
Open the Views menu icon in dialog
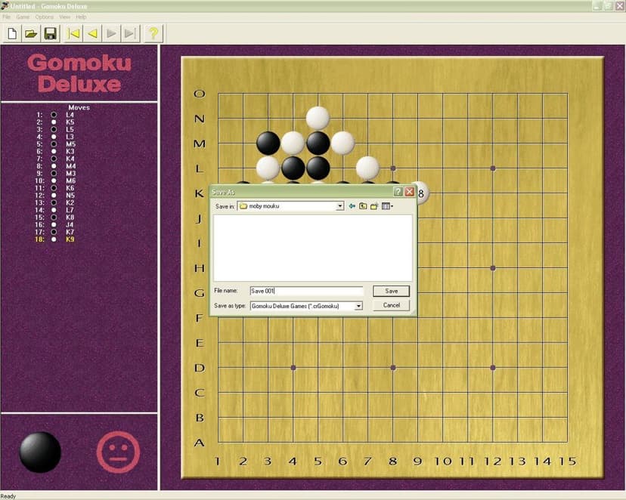pos(387,206)
